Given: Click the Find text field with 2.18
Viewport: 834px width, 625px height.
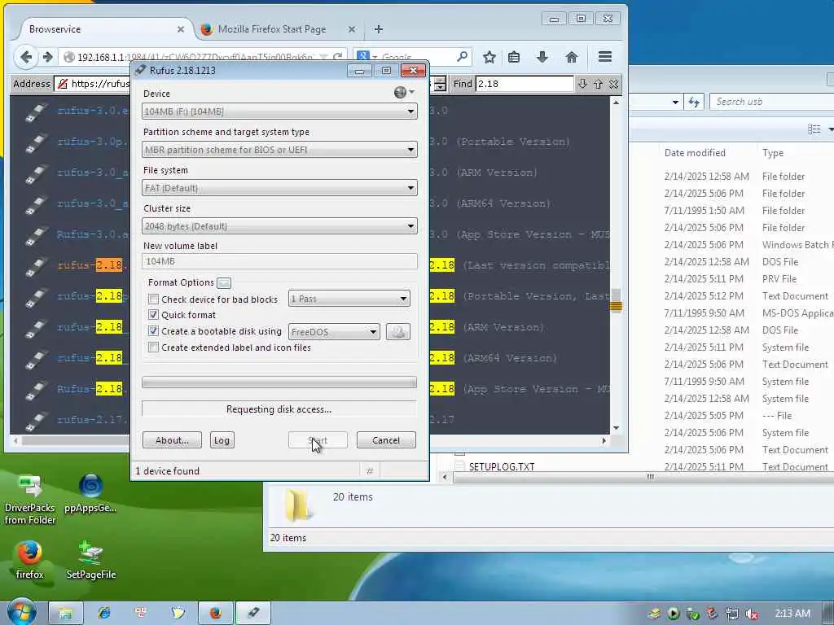Looking at the screenshot, I should pyautogui.click(x=524, y=84).
